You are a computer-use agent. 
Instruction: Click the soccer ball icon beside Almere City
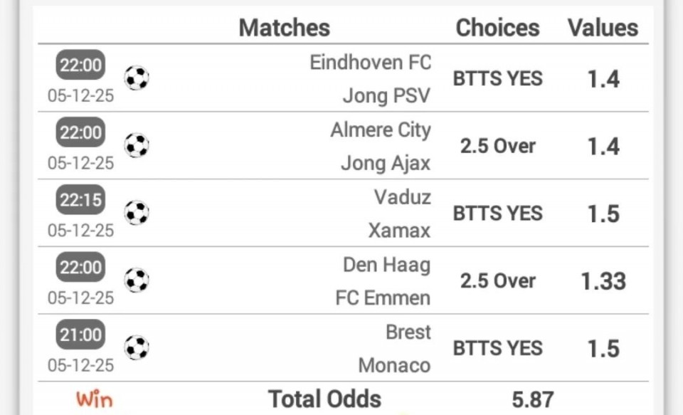[137, 145]
